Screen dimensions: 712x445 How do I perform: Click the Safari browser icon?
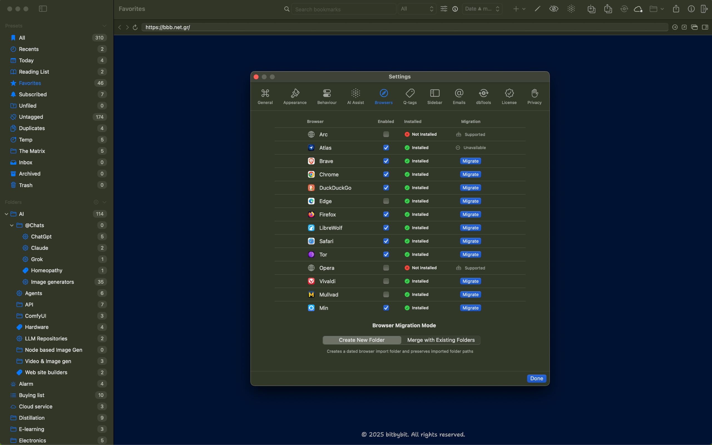pos(311,241)
